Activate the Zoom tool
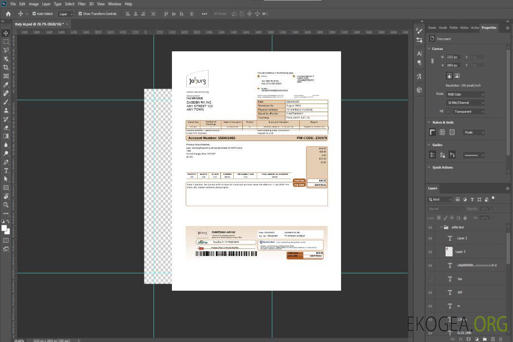Screen dimensions: 513x342 [x=6, y=205]
